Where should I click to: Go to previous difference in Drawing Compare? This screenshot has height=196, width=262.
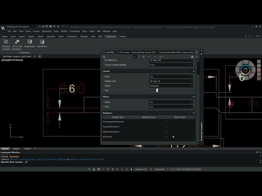(149, 57)
